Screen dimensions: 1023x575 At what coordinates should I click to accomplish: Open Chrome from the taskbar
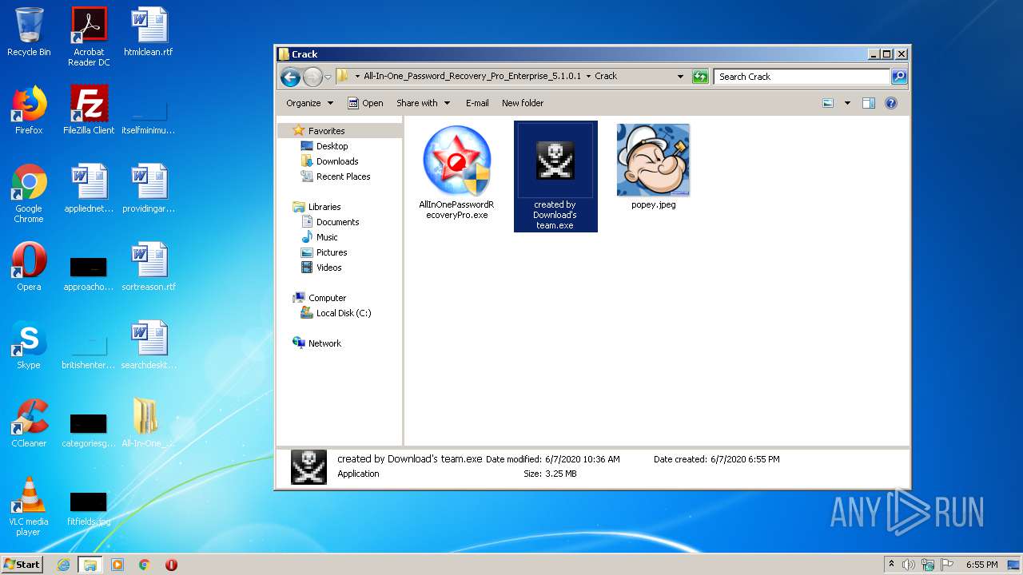point(145,565)
